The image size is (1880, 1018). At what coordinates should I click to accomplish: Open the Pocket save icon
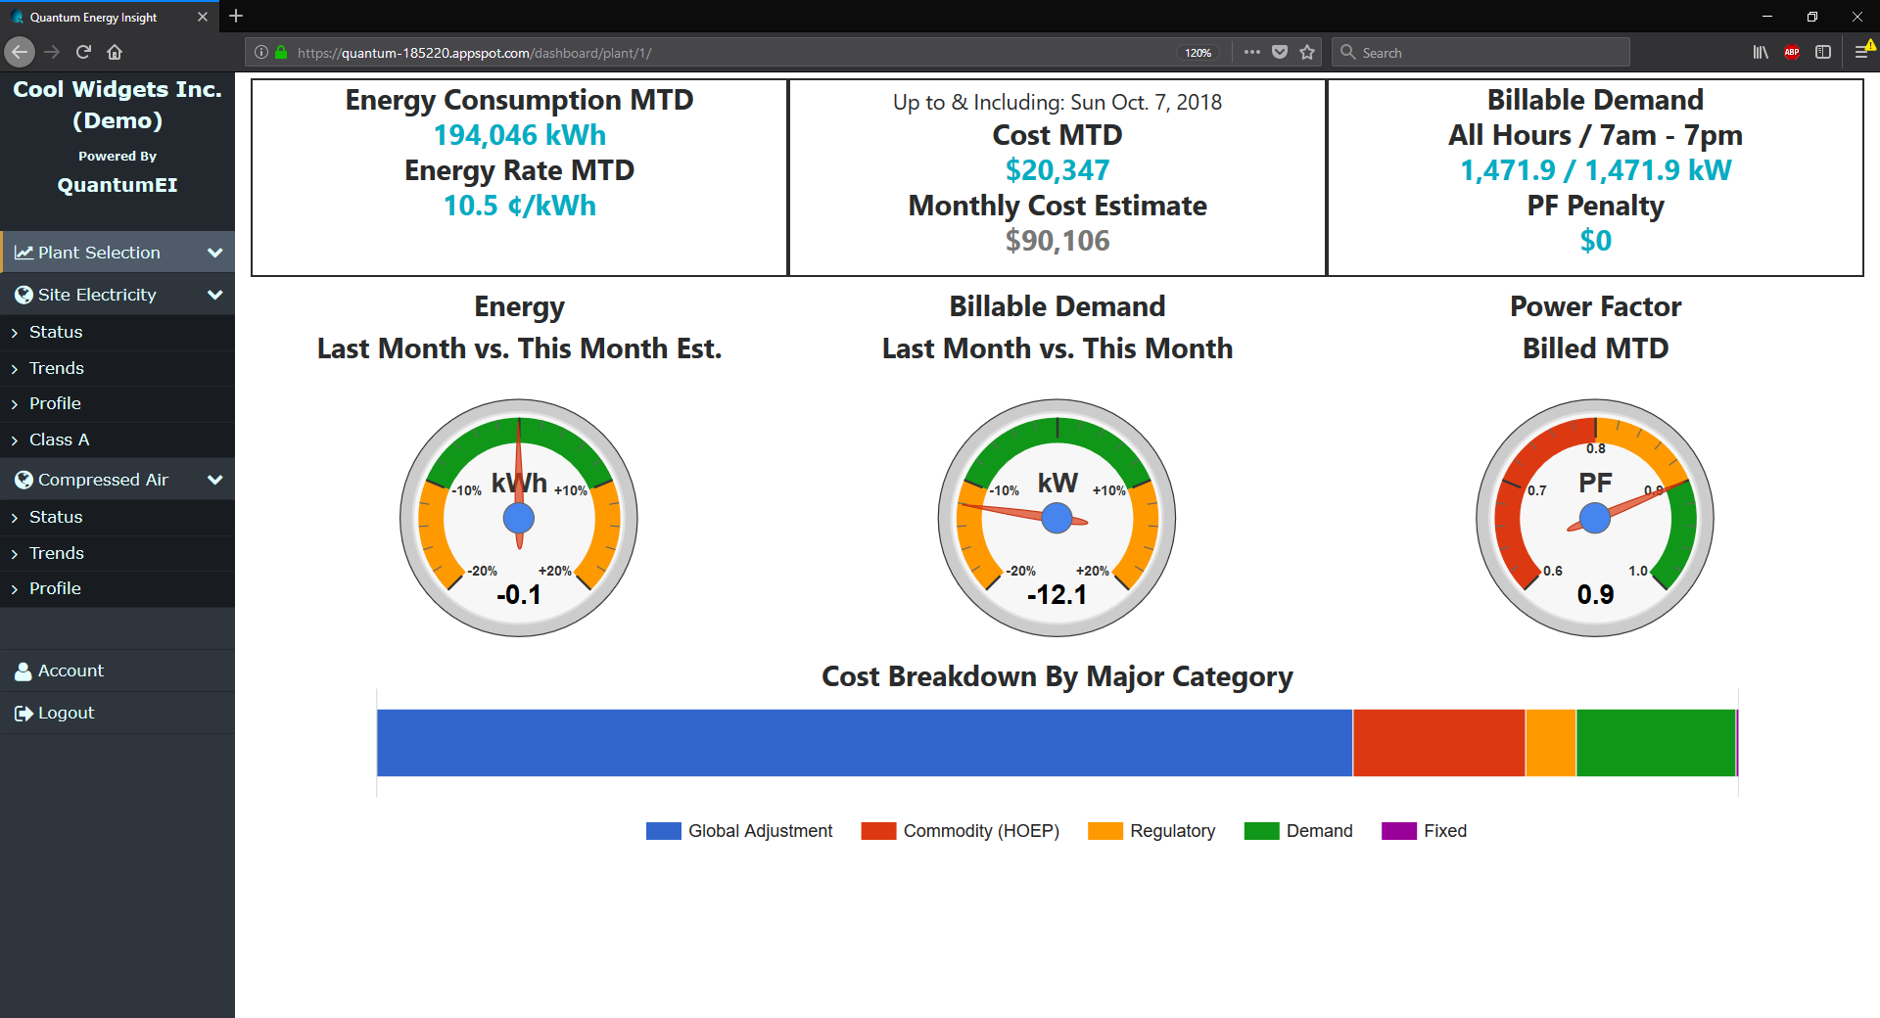pyautogui.click(x=1280, y=52)
